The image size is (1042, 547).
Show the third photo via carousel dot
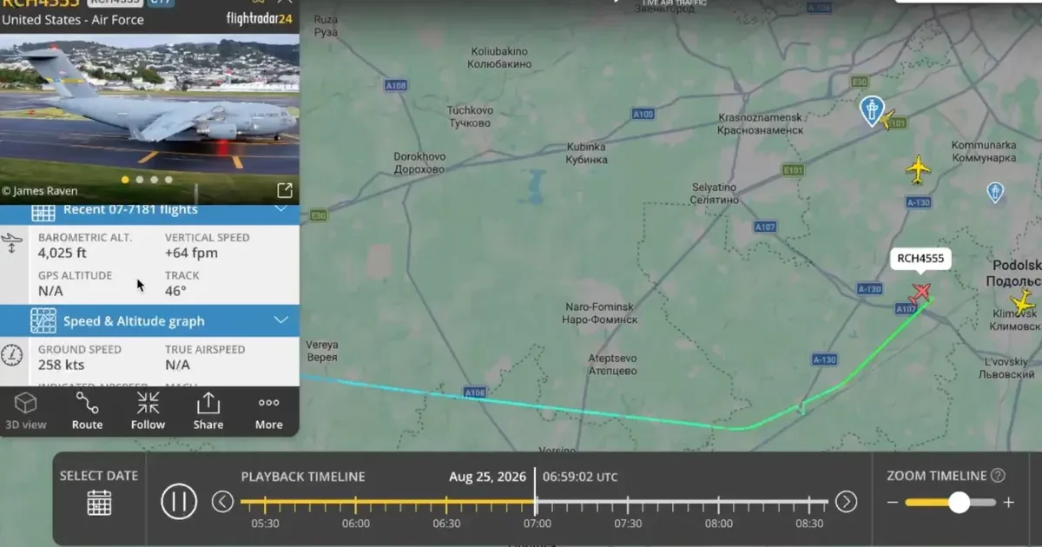[154, 180]
